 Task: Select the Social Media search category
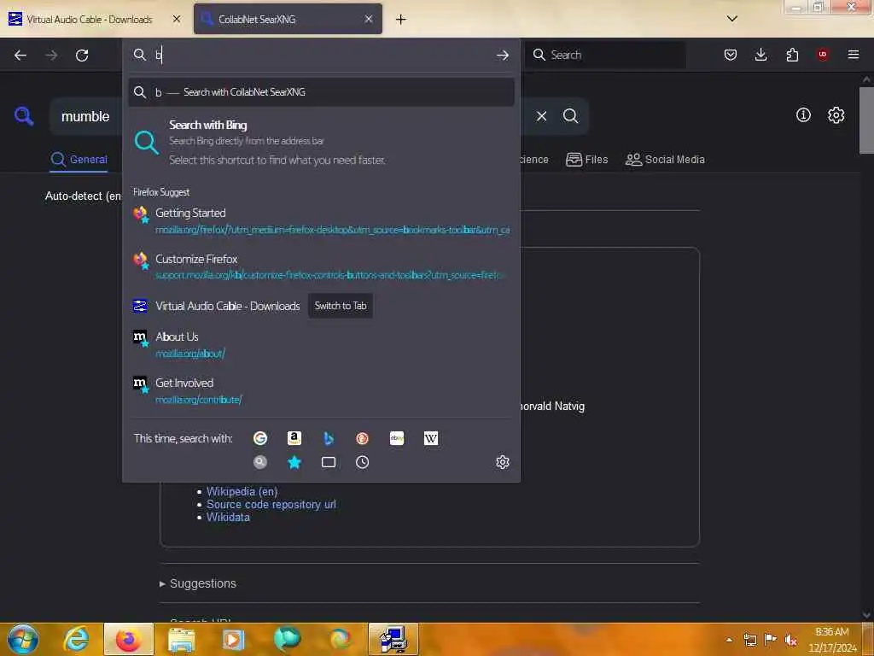[665, 160]
